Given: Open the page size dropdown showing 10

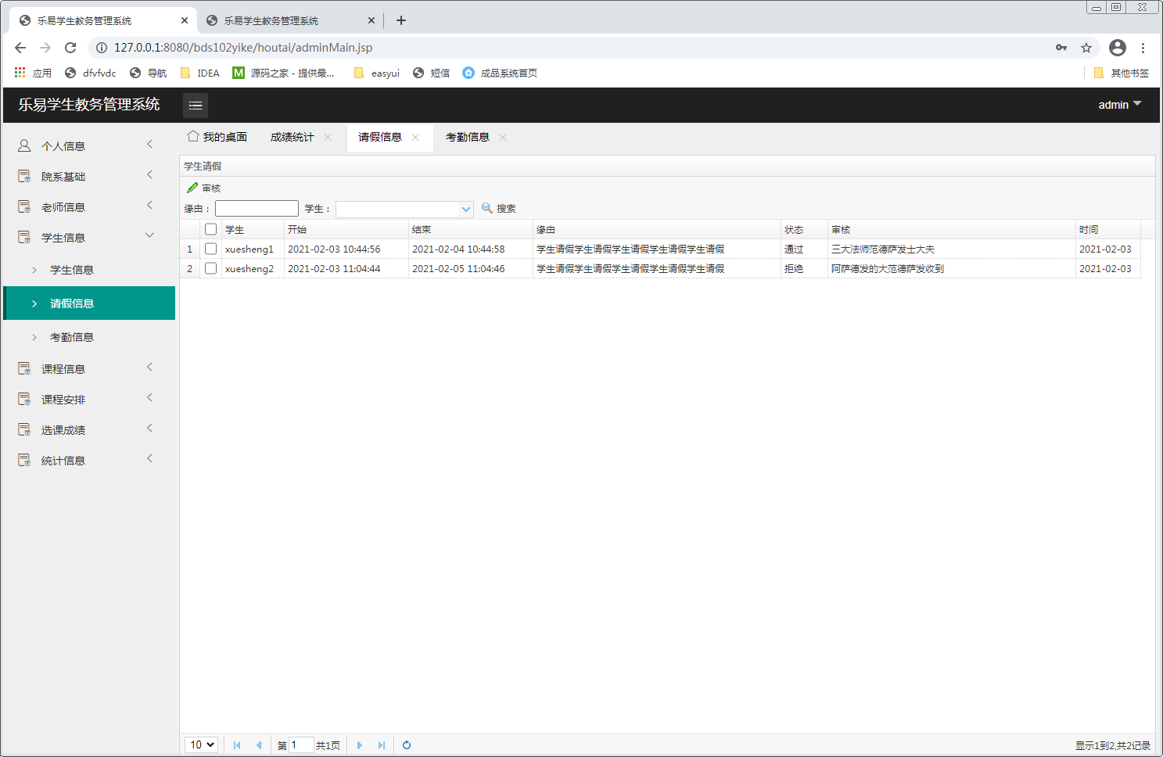Looking at the screenshot, I should [201, 745].
